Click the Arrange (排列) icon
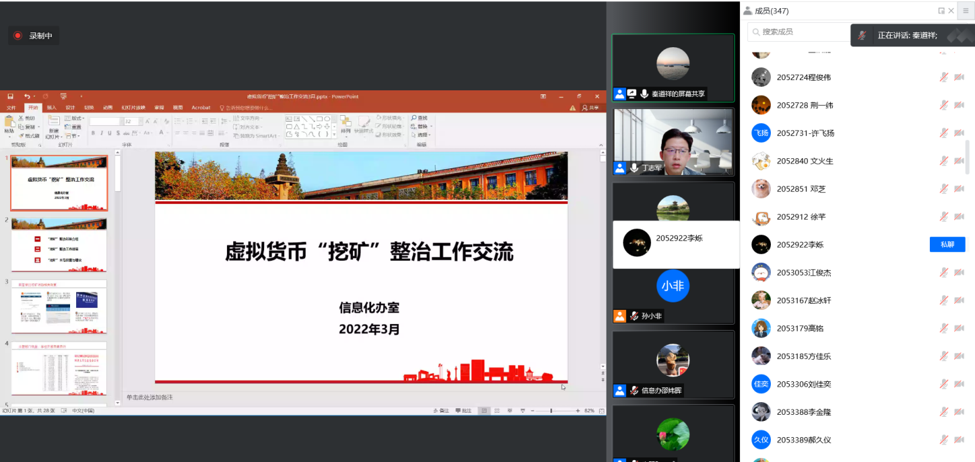 (x=346, y=123)
